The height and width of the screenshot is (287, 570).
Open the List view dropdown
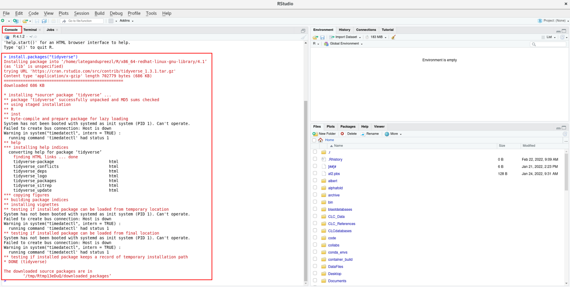click(x=549, y=37)
